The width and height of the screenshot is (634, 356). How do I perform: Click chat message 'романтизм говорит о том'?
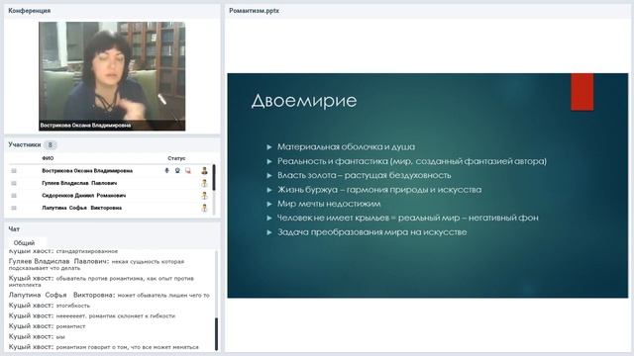pyautogui.click(x=103, y=347)
